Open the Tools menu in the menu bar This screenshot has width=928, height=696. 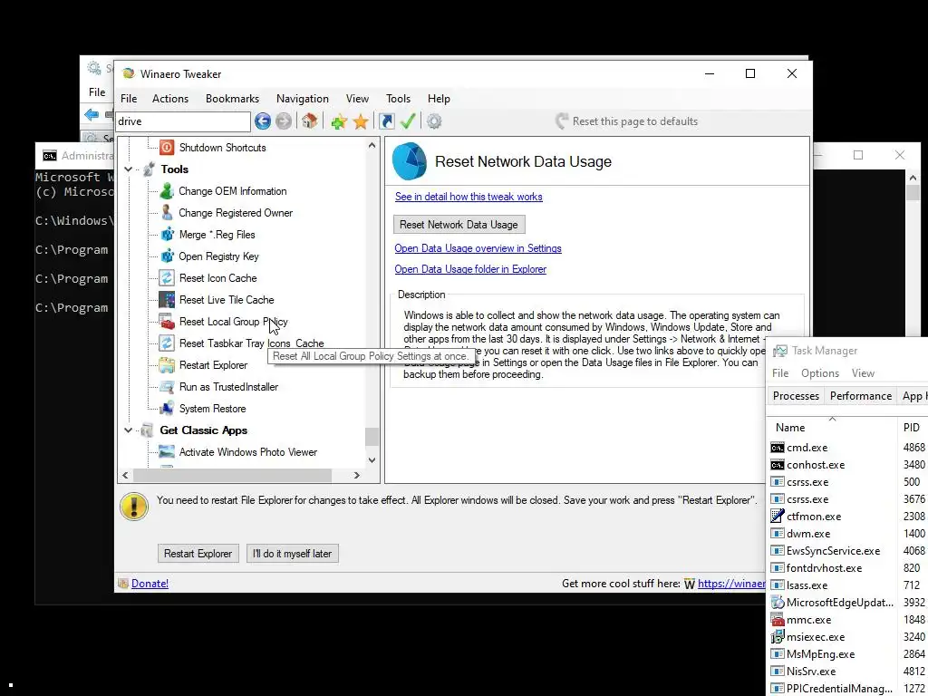[x=399, y=99]
